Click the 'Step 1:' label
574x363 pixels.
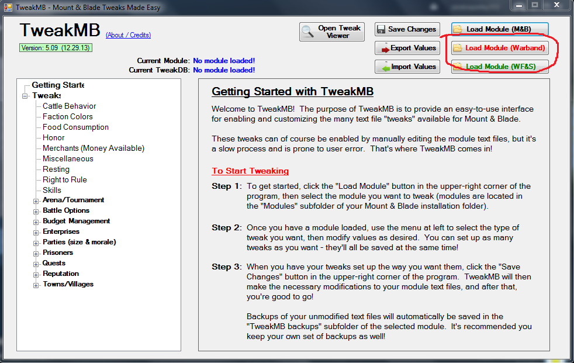(x=226, y=186)
